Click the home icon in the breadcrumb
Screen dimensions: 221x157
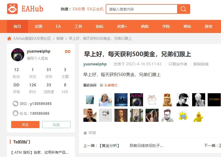[9, 38]
